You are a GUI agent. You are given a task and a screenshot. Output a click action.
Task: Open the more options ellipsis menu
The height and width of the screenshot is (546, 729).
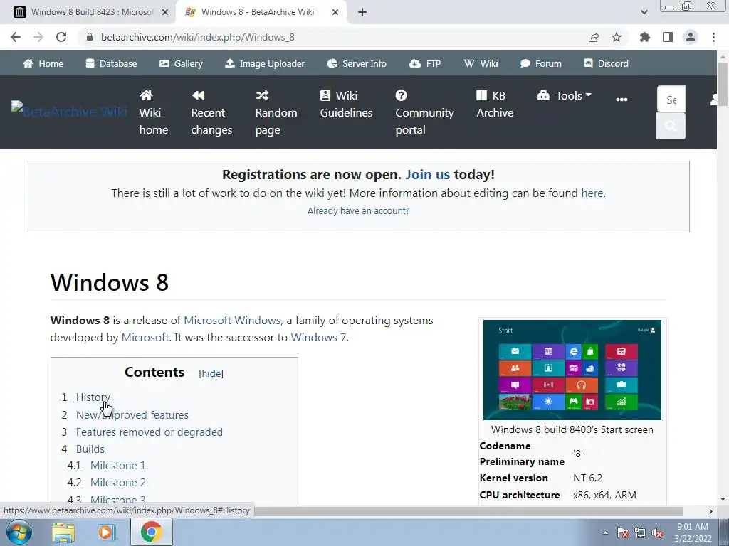tap(622, 100)
